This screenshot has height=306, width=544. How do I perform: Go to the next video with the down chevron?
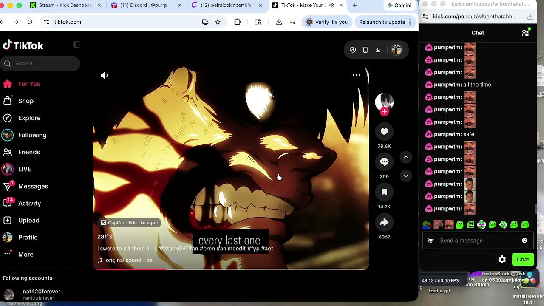tap(406, 176)
